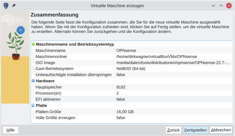This screenshot has height=136, width=235.
Task: Select the Maschinenname und Betriebssystemtyp header
Action: click(75, 44)
